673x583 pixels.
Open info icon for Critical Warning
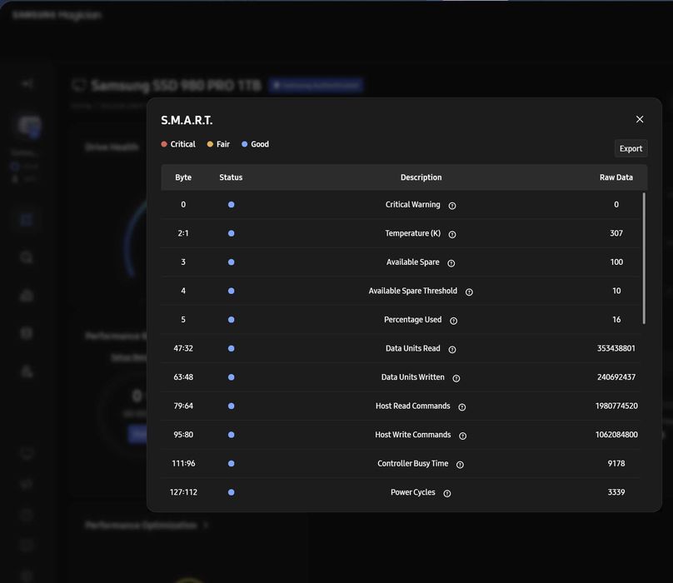point(452,206)
